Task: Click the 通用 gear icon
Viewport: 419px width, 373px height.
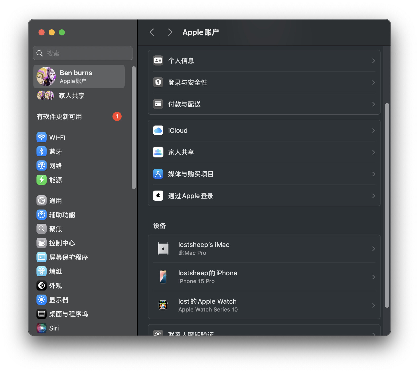Action: (42, 201)
